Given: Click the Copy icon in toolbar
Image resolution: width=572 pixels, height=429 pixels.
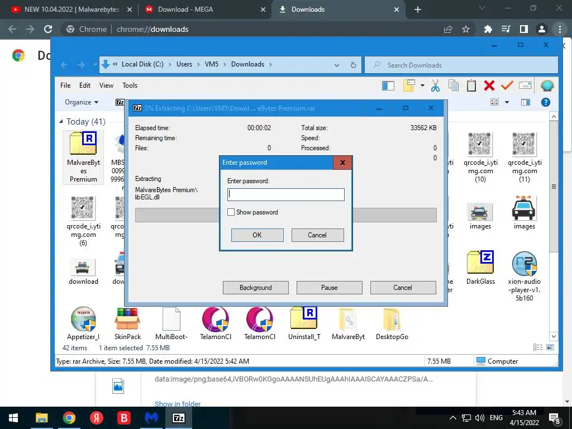Looking at the screenshot, I should click(454, 85).
